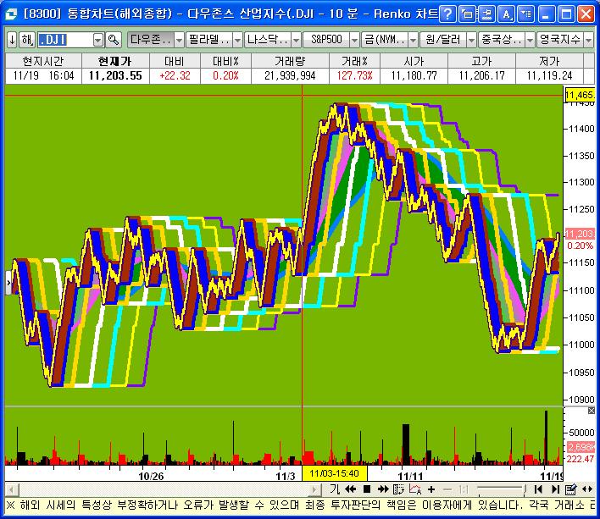Select the 금(NYM) gold button
The width and height of the screenshot is (600, 519).
coord(383,40)
